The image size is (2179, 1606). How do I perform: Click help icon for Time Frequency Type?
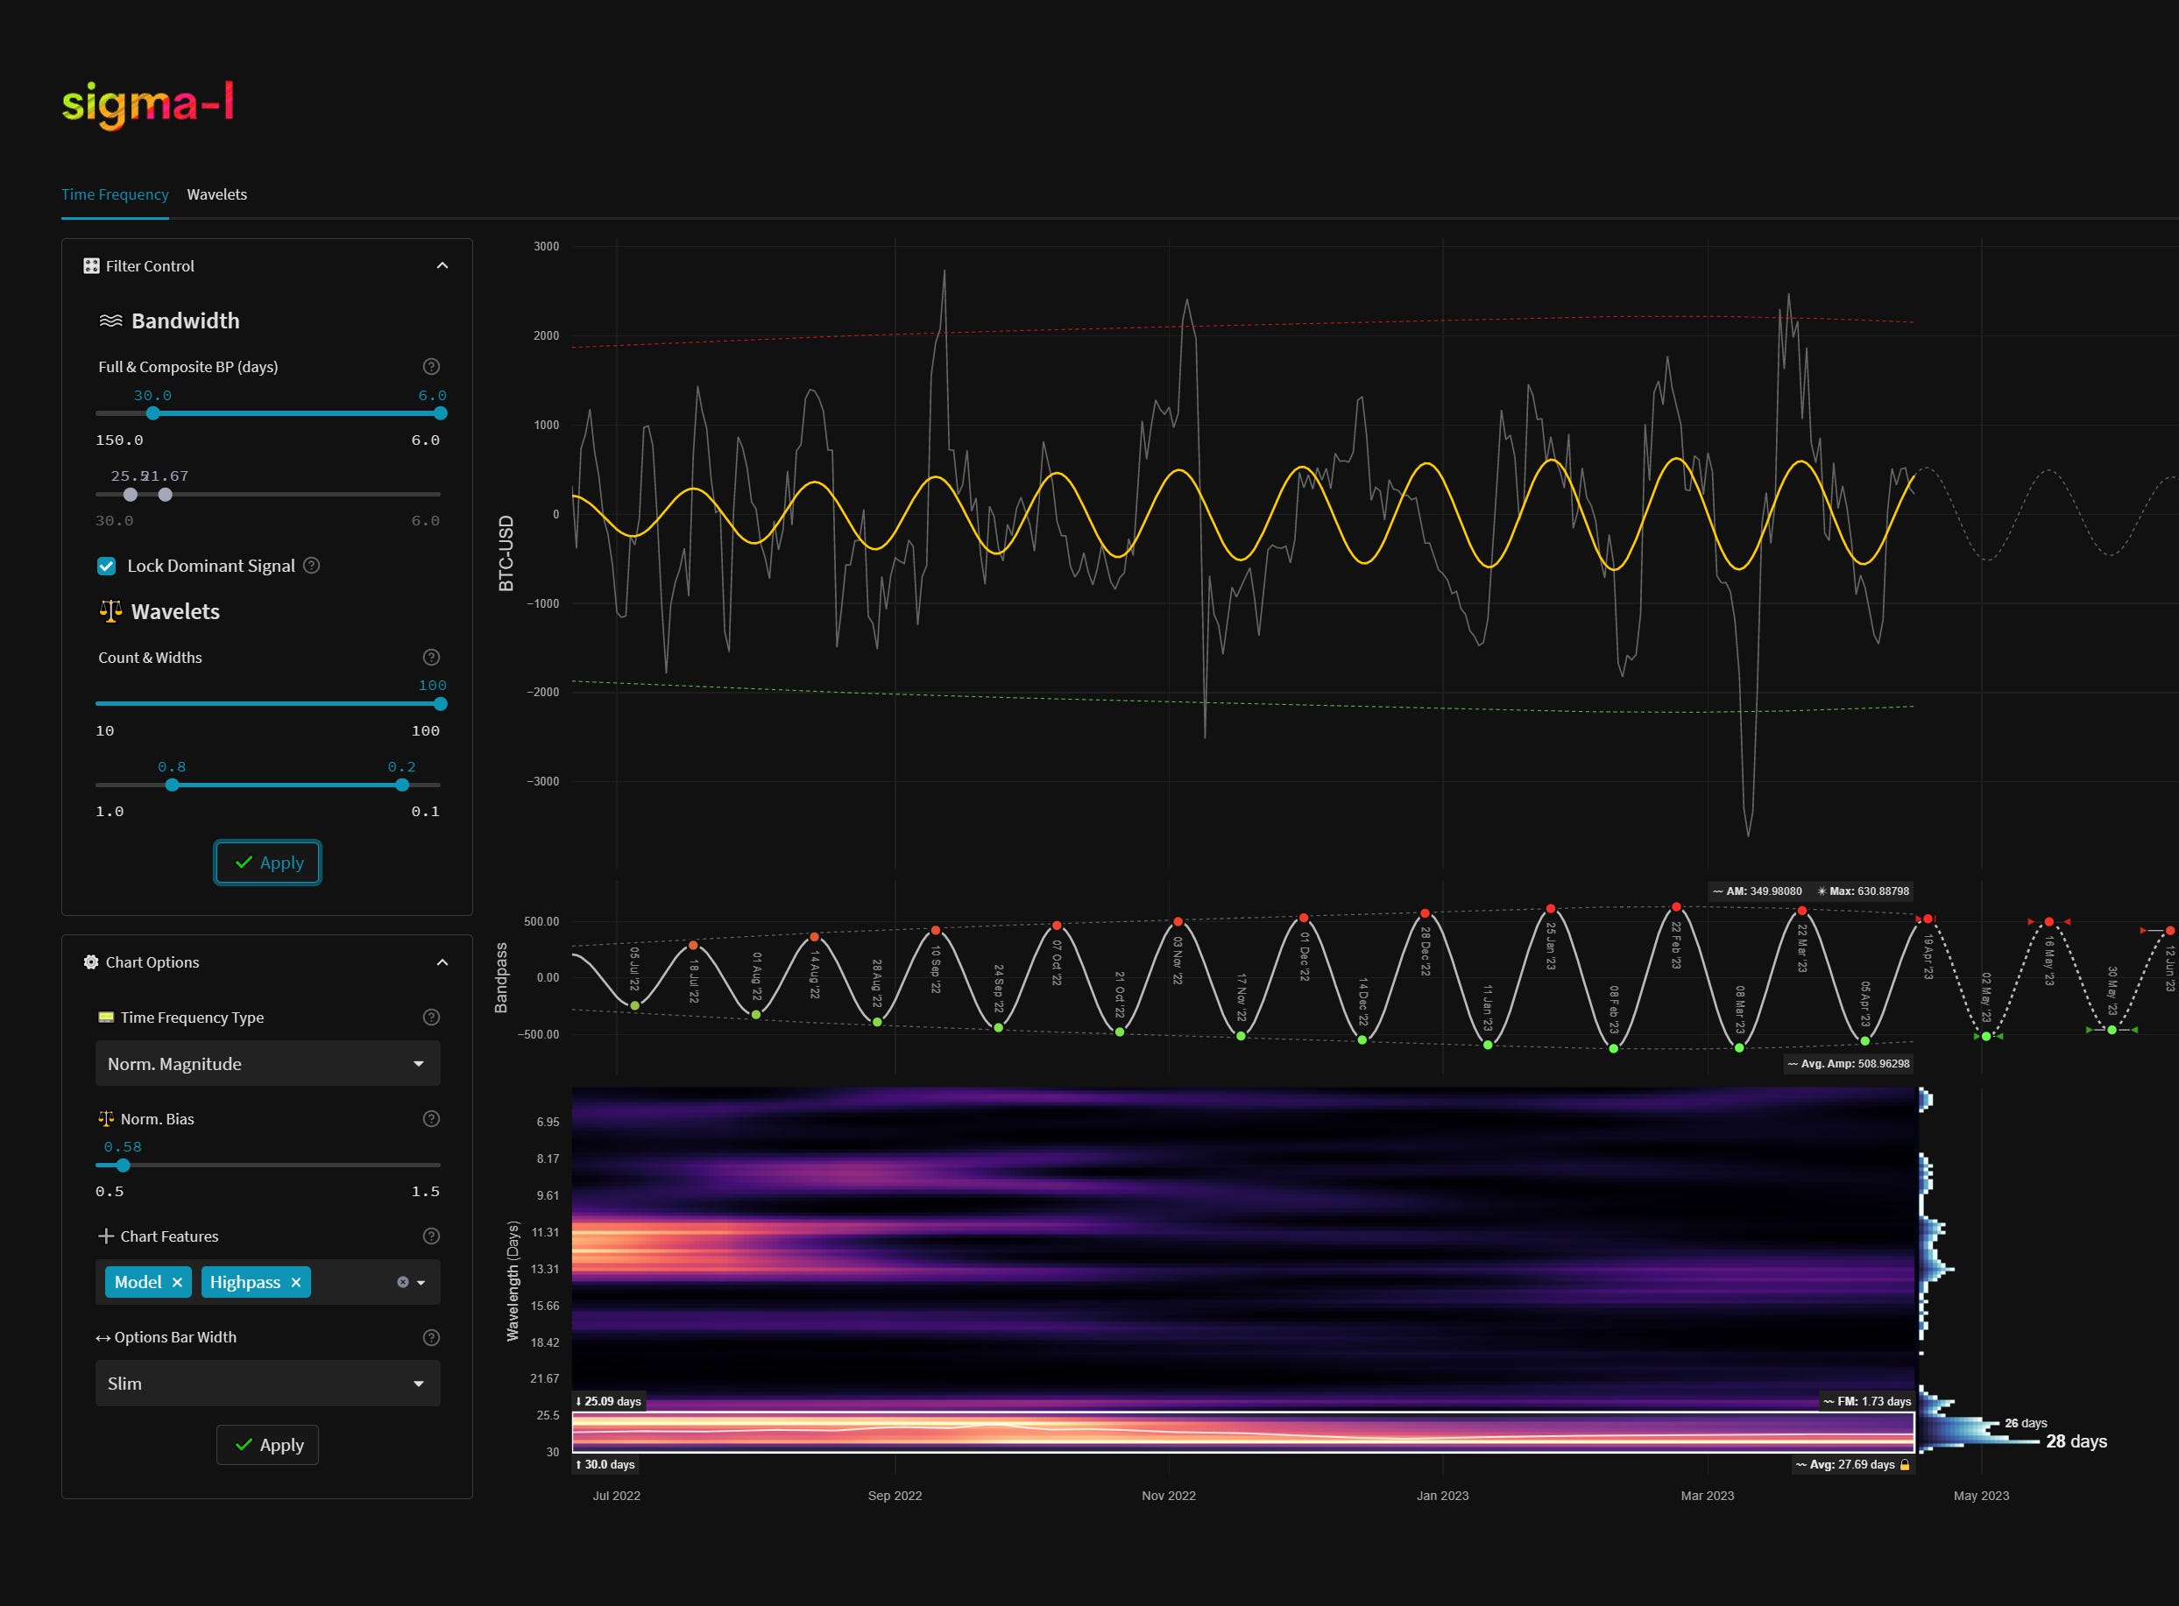431,1017
